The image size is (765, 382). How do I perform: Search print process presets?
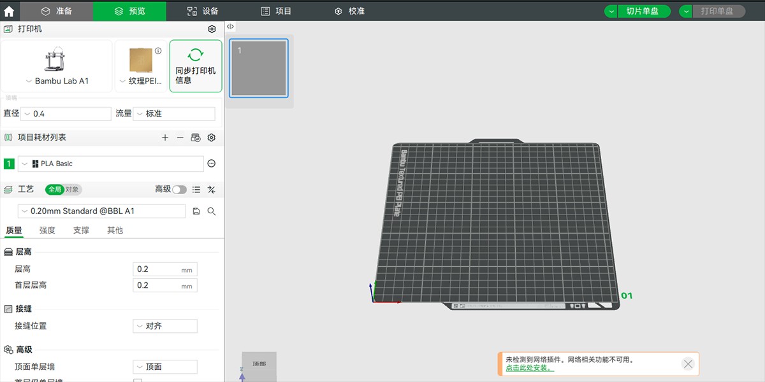pyautogui.click(x=212, y=211)
